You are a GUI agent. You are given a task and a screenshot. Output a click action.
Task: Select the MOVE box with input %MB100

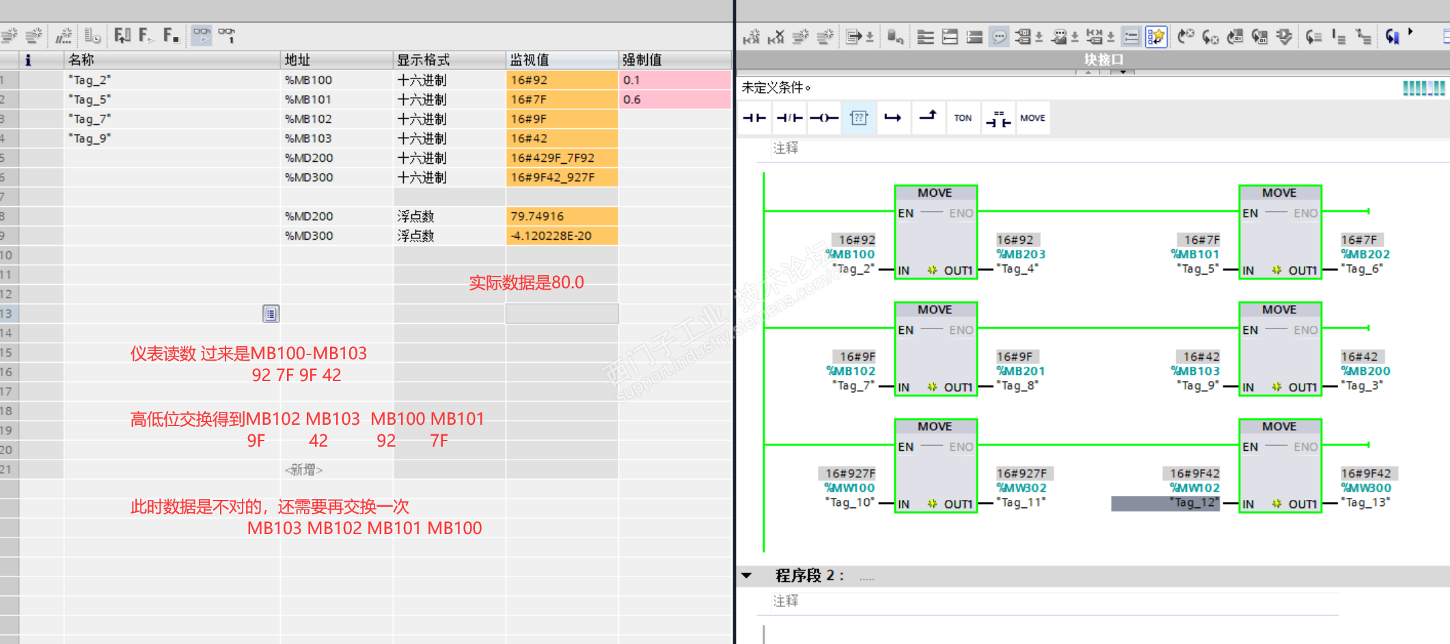(935, 232)
